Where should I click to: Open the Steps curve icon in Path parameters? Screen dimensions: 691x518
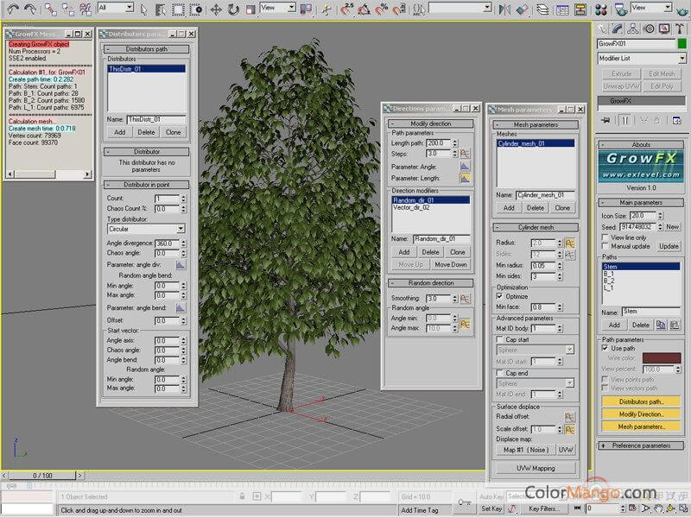pyautogui.click(x=465, y=153)
